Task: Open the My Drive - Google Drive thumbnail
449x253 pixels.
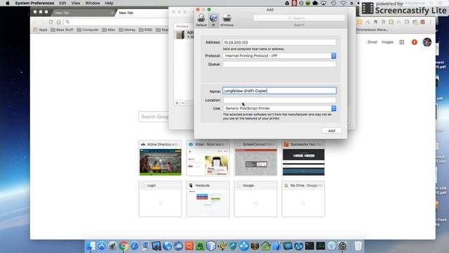Action: 303,199
